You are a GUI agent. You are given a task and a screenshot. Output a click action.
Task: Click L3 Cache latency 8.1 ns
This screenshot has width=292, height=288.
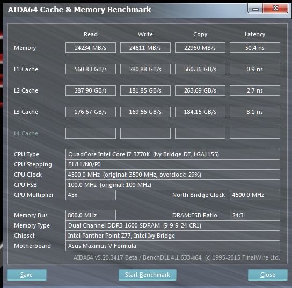click(x=255, y=112)
